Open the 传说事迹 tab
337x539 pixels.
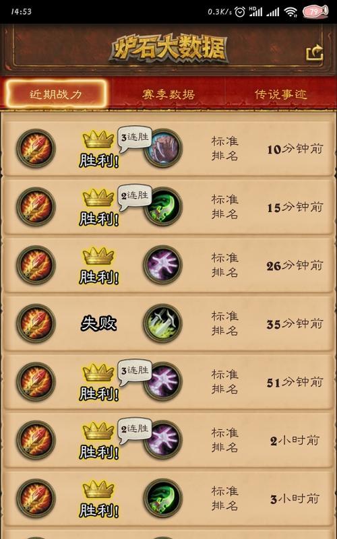tap(280, 94)
